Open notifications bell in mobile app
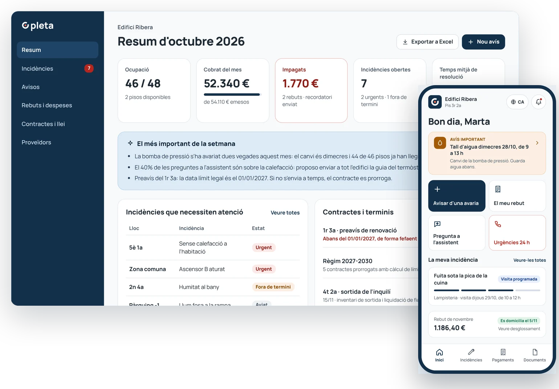559x389 pixels. pyautogui.click(x=539, y=102)
